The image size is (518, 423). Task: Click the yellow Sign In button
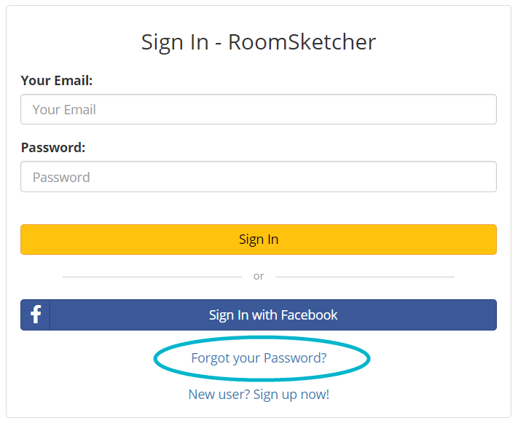tap(259, 240)
